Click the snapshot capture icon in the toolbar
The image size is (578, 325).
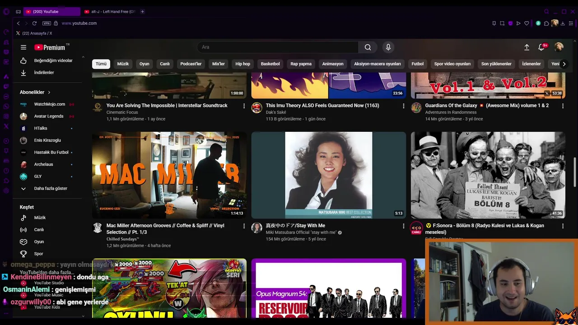pos(502,23)
